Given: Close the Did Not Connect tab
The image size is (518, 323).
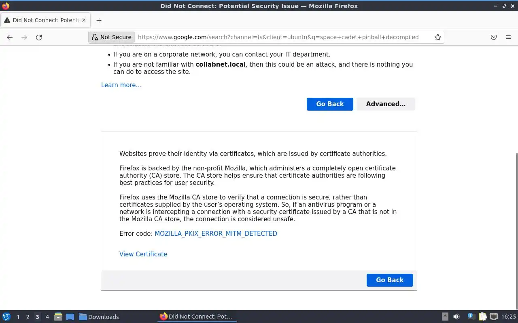Looking at the screenshot, I should coord(84,20).
